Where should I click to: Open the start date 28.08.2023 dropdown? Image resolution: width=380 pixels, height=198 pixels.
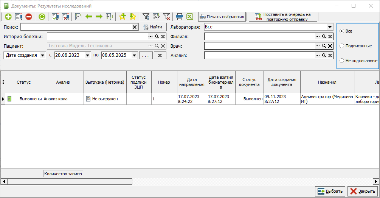click(88, 55)
